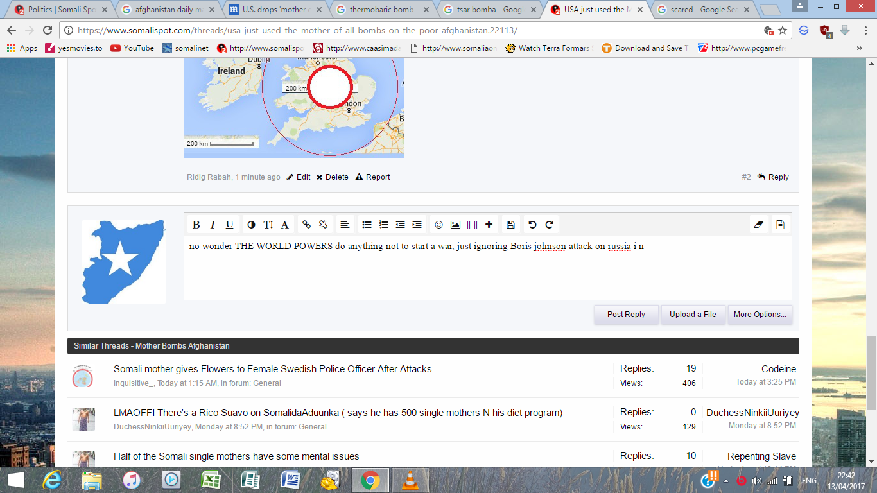Click the indent icon
The width and height of the screenshot is (877, 493).
tap(417, 225)
